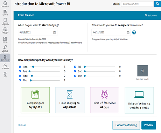Click the hourglass Finish studying icon
This screenshot has width=161, height=133.
pos(70,95)
